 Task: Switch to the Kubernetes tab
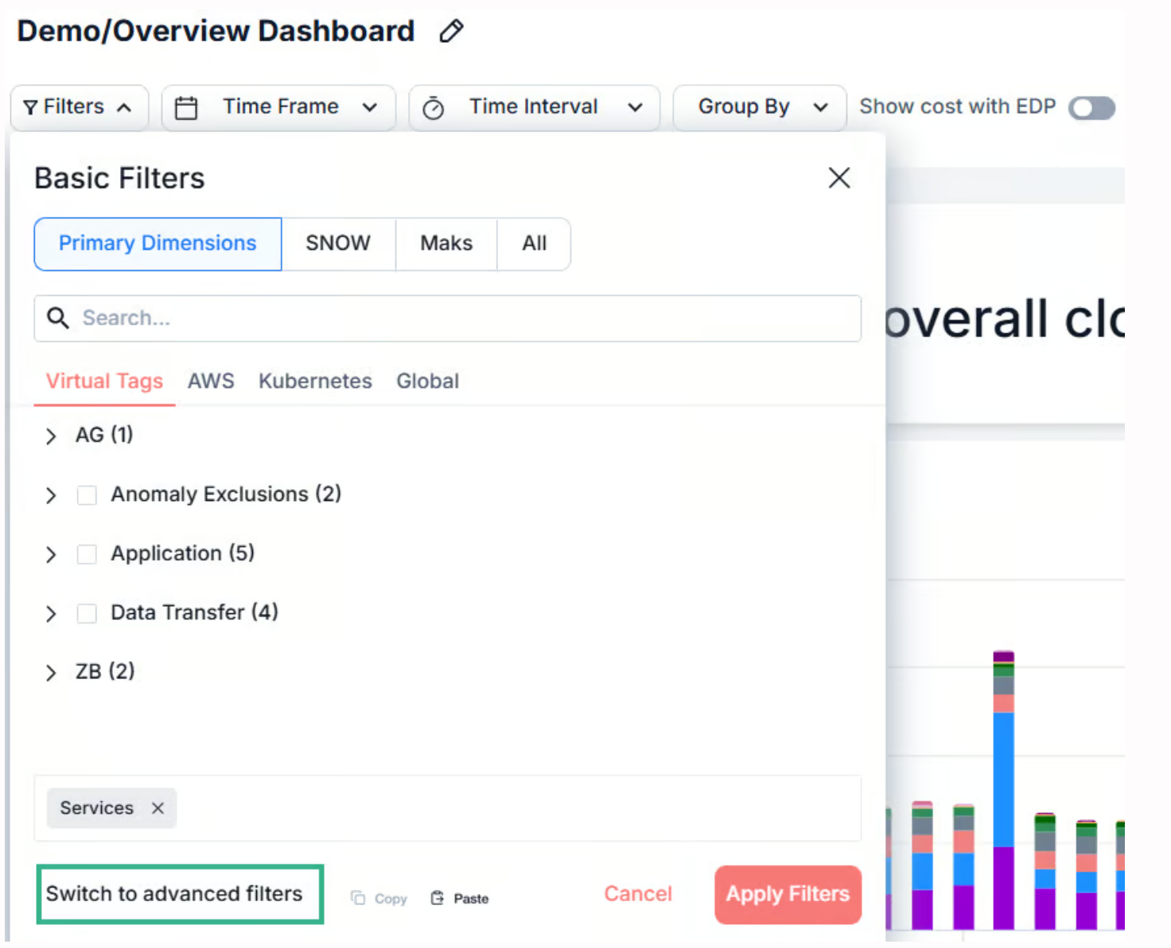315,381
